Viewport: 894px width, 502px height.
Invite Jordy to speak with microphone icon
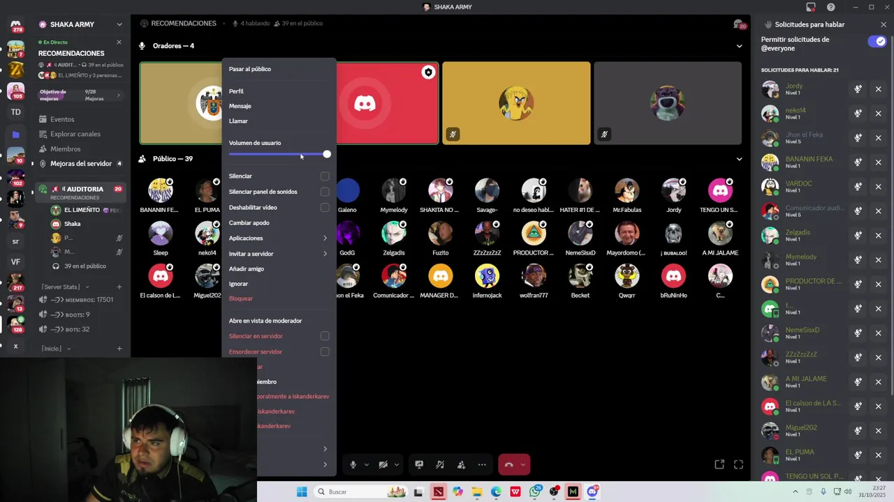(x=858, y=89)
